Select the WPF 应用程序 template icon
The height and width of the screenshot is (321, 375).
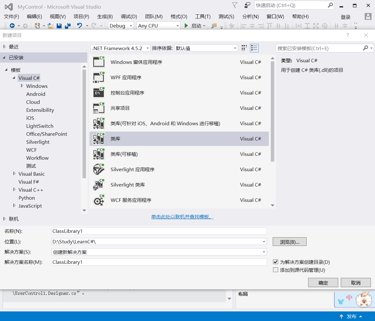tap(99, 77)
